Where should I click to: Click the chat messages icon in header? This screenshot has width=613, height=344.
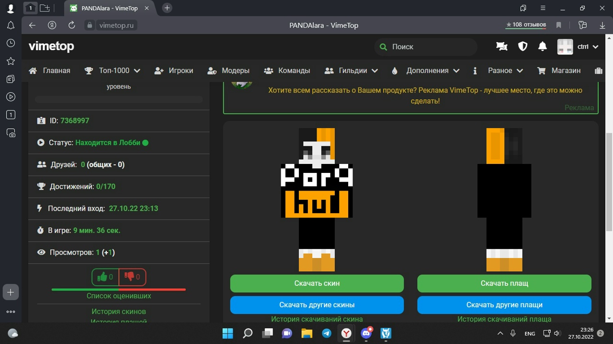pos(501,46)
